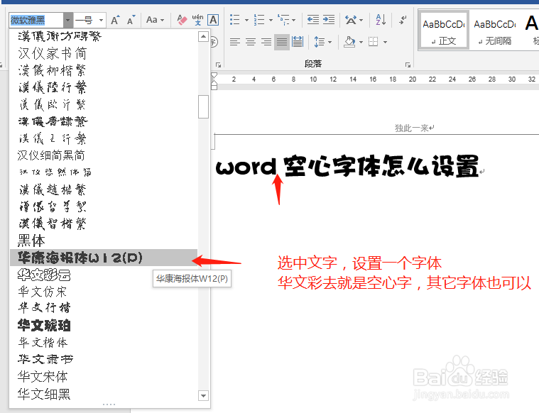This screenshot has height=413, width=539.
Task: Open the Bullets dropdown arrow
Action: (246, 20)
